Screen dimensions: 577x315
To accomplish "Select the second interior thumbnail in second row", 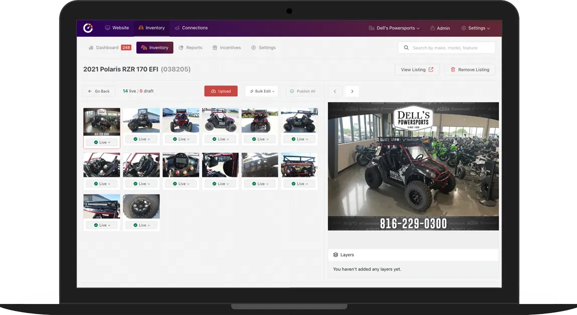I will coord(141,165).
